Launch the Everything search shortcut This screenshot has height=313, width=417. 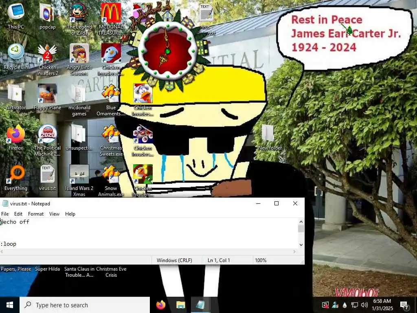point(16,178)
